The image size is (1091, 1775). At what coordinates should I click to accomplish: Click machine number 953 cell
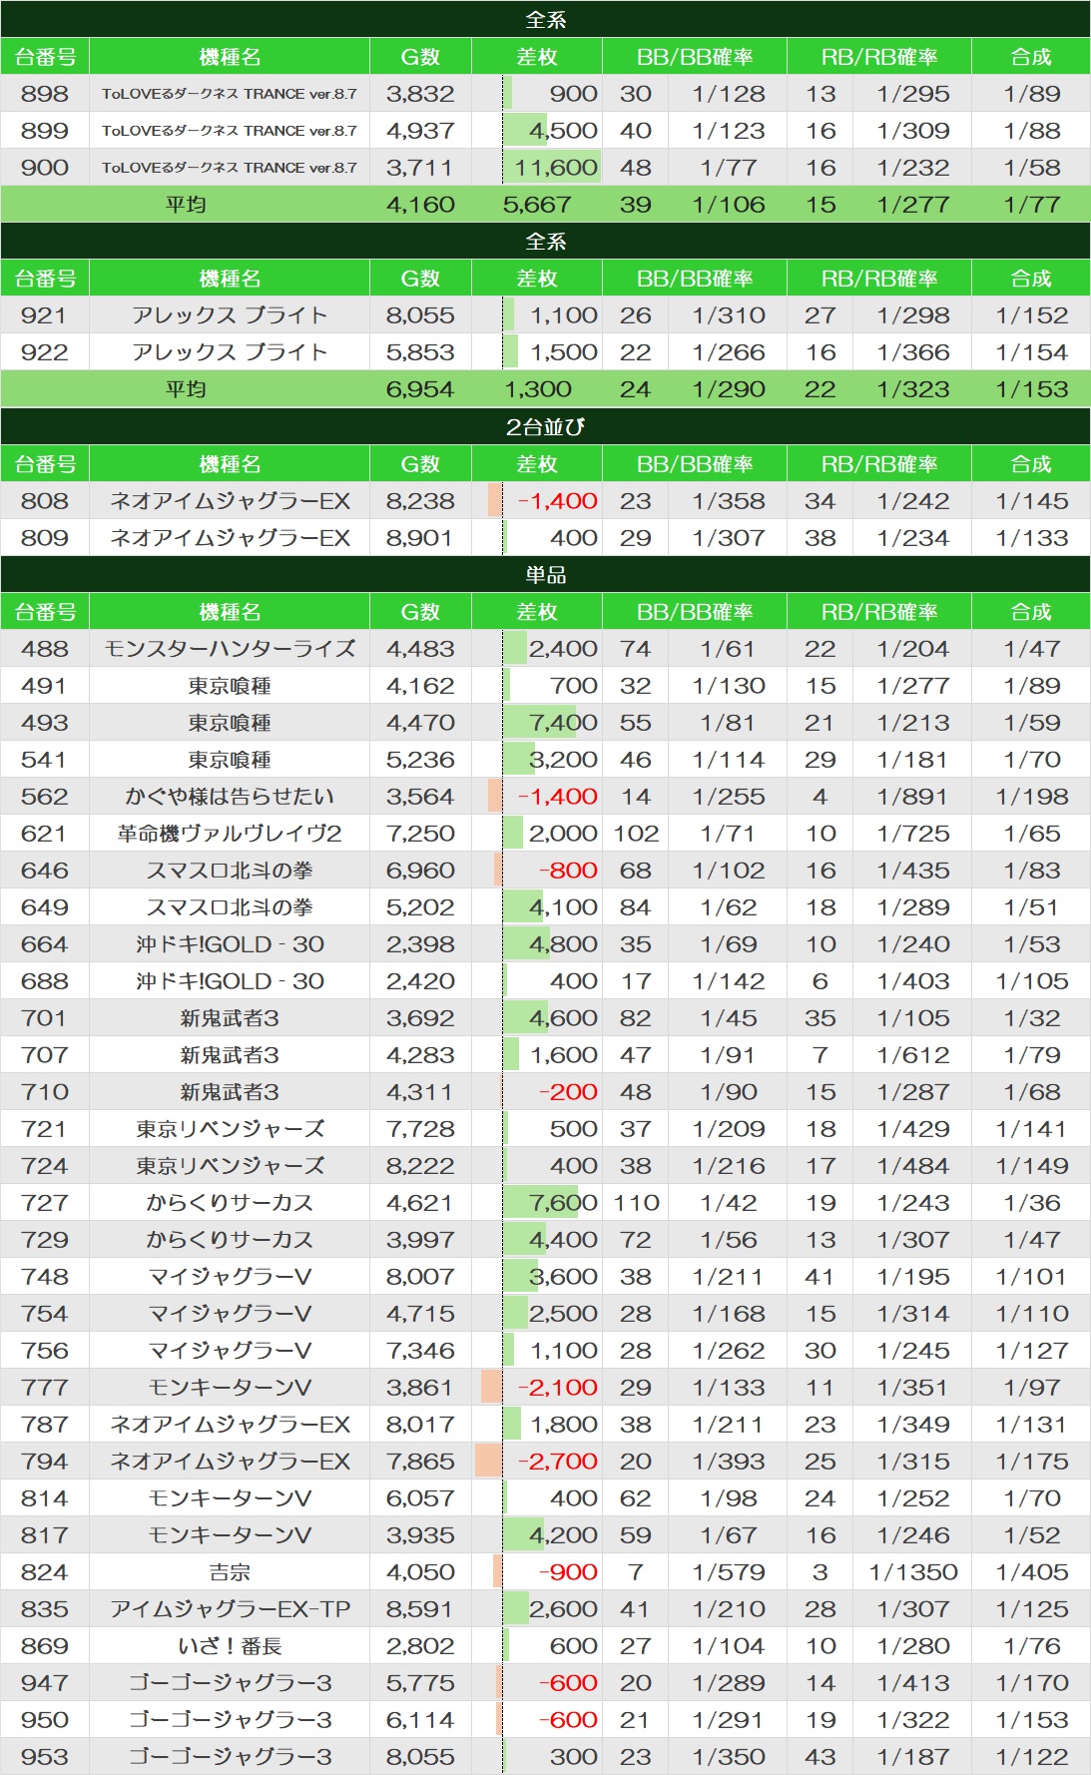coord(45,1757)
